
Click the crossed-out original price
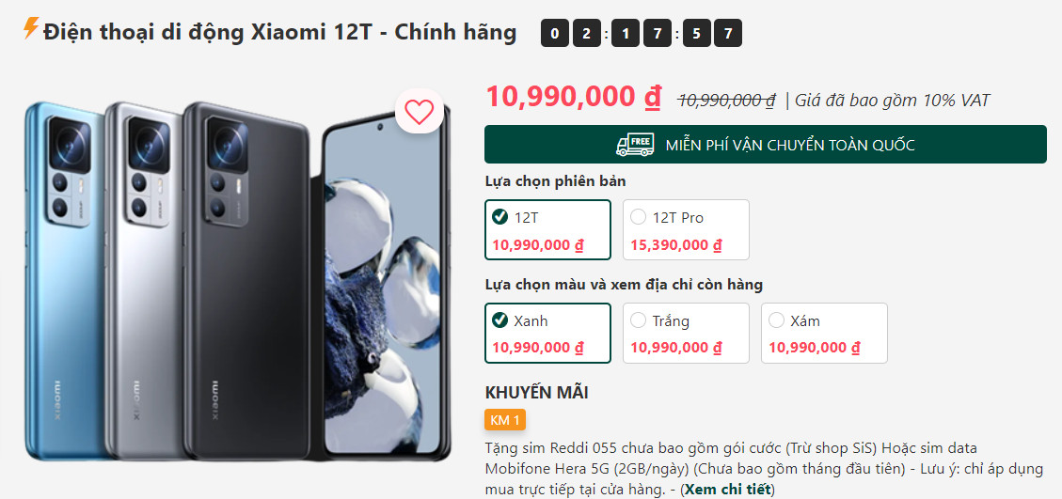(727, 101)
